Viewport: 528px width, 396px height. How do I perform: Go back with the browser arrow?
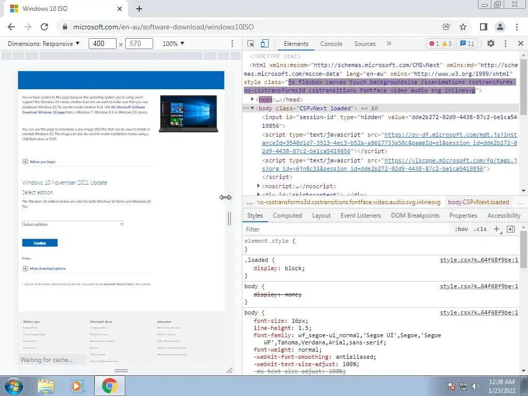click(11, 27)
